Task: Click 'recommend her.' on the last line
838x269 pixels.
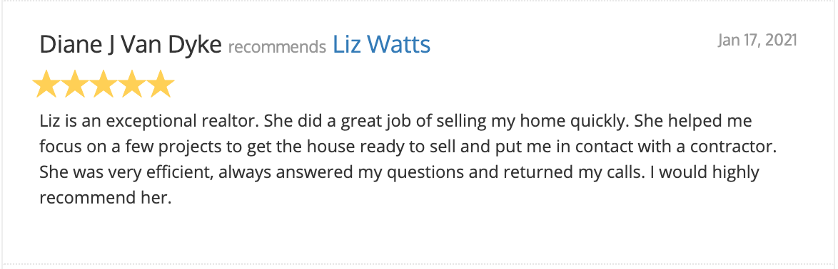Action: [105, 198]
